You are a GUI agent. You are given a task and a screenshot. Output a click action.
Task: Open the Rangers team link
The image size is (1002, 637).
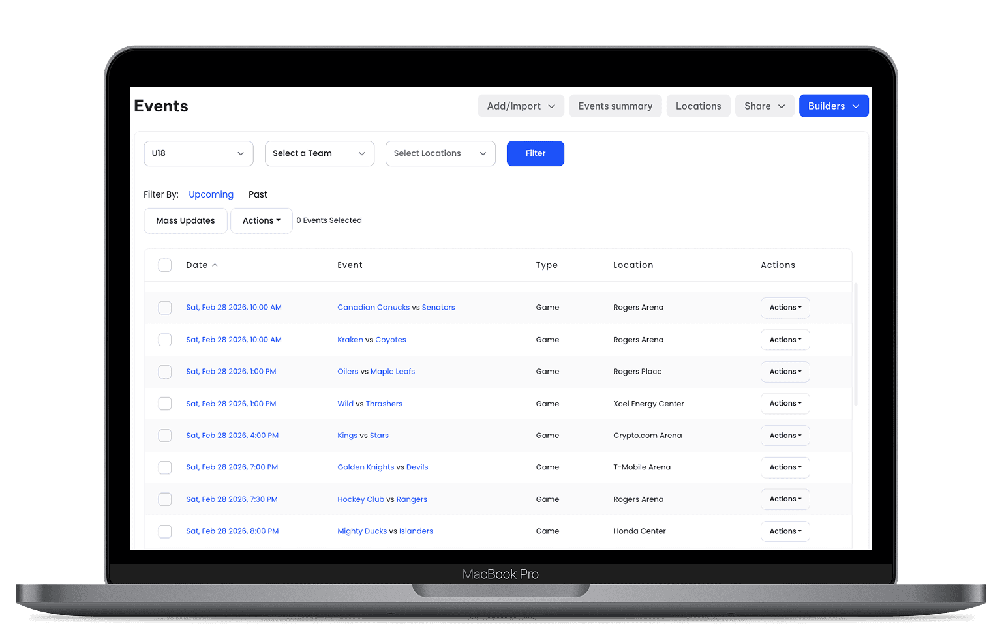412,499
